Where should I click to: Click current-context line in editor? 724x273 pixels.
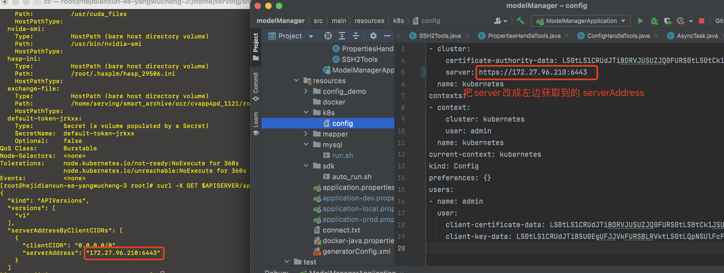(x=485, y=154)
